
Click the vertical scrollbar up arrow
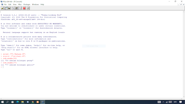click(x=184, y=12)
